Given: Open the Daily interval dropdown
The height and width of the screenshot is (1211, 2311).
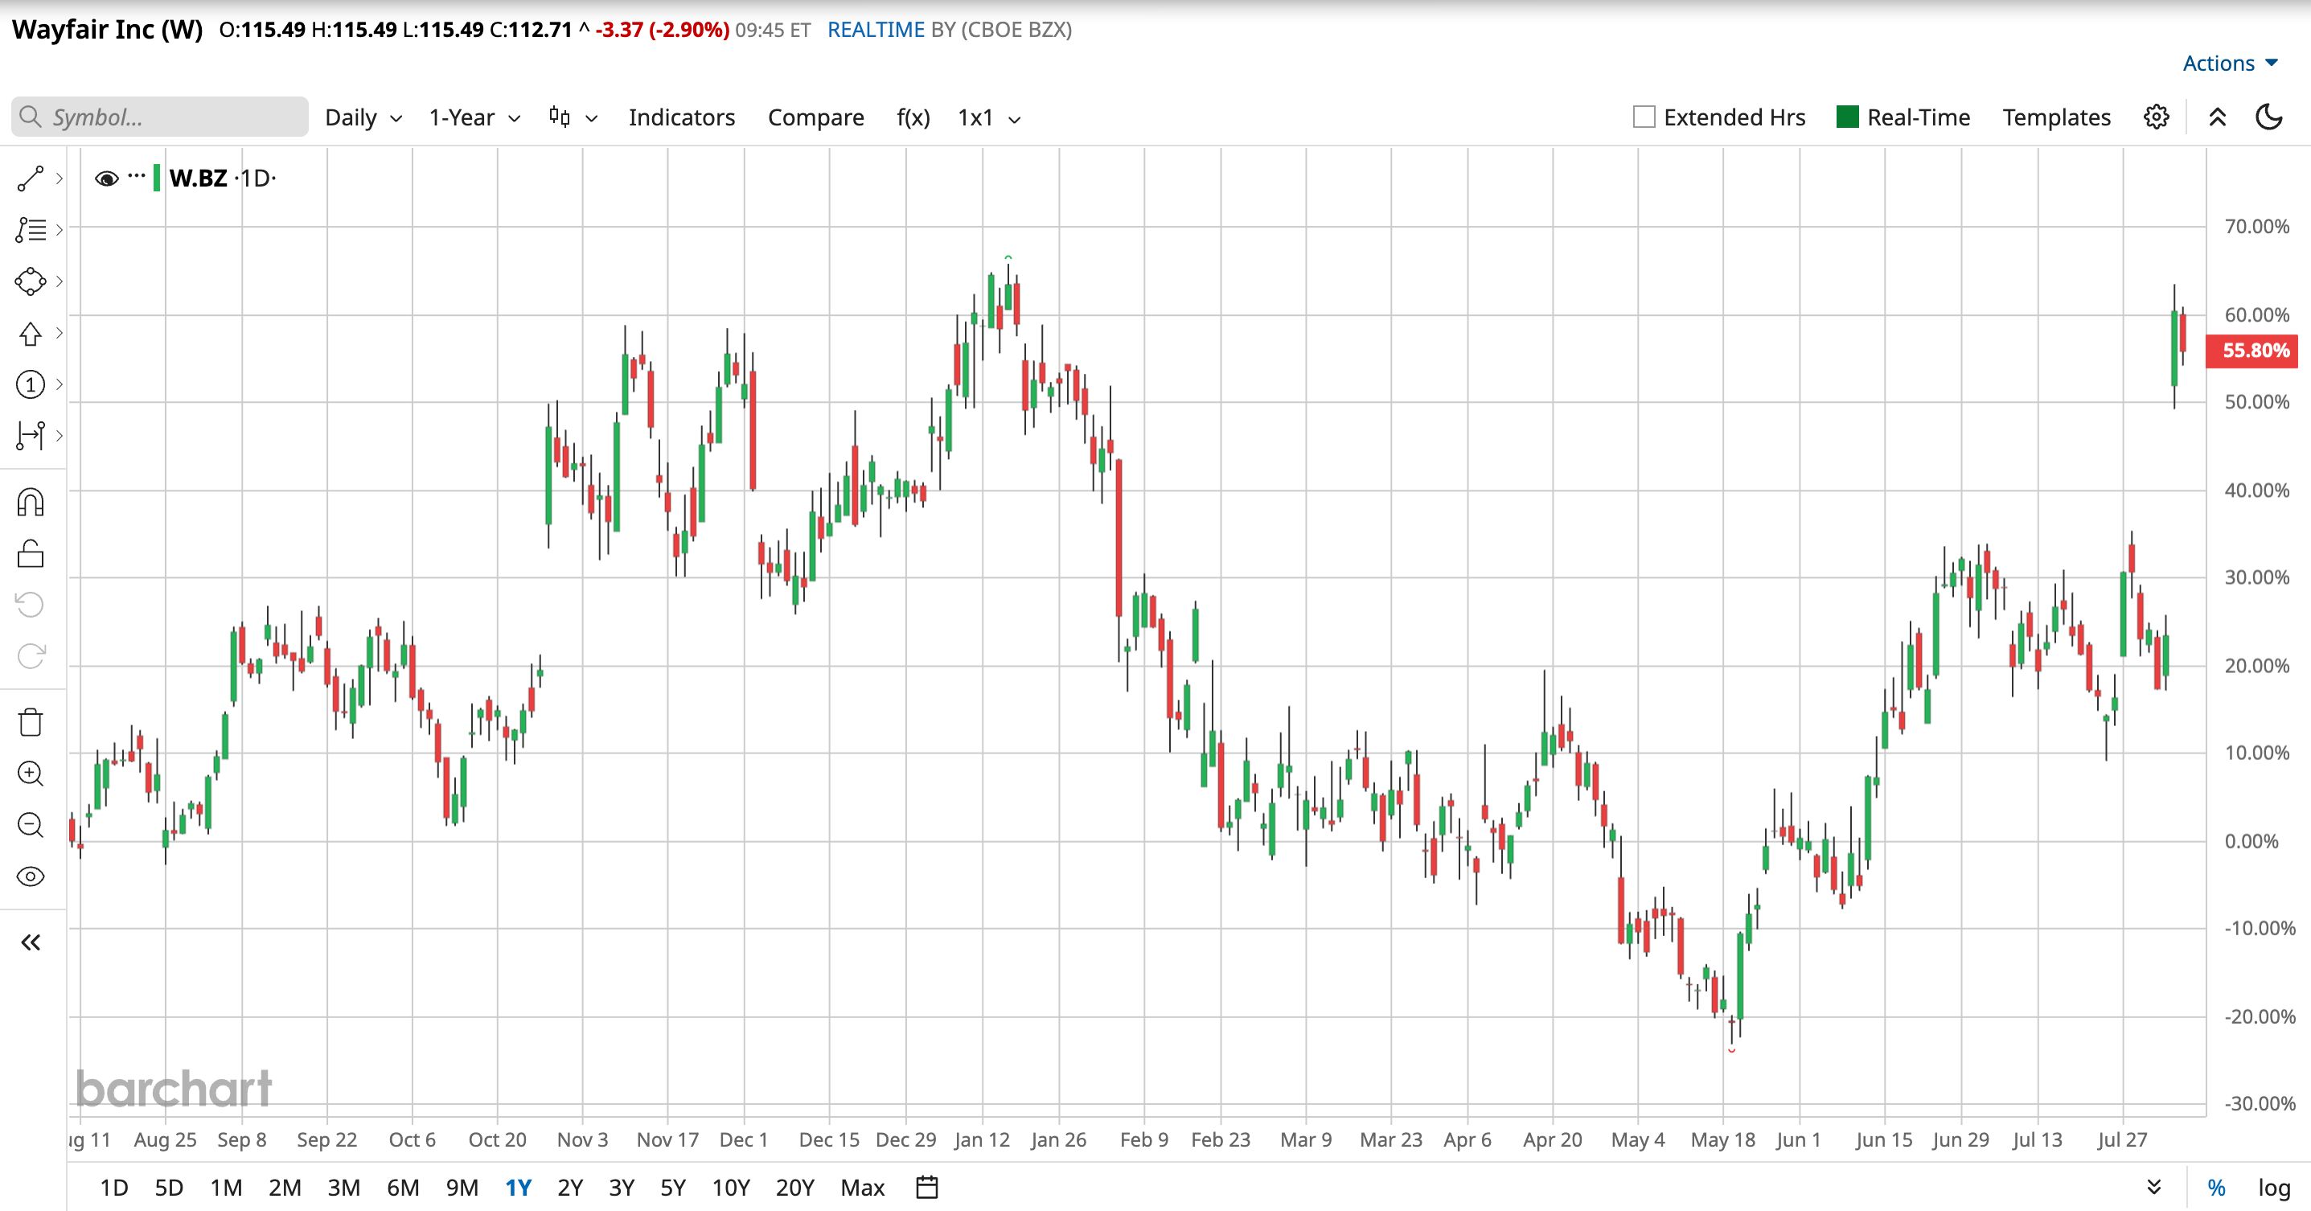Looking at the screenshot, I should tap(363, 117).
